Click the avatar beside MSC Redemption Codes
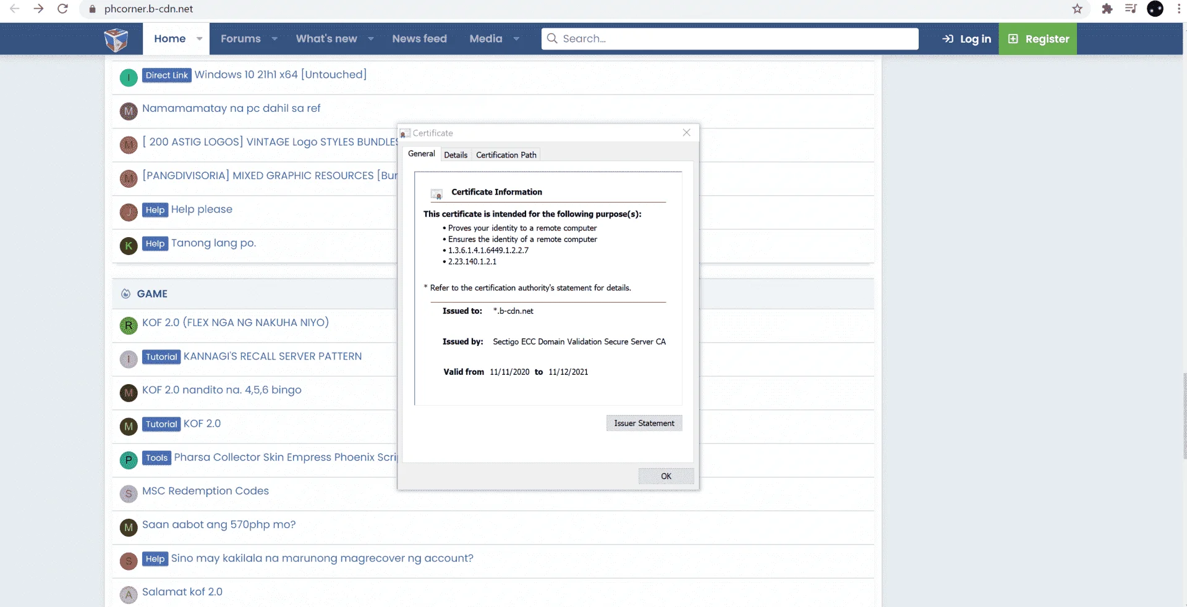 [129, 494]
